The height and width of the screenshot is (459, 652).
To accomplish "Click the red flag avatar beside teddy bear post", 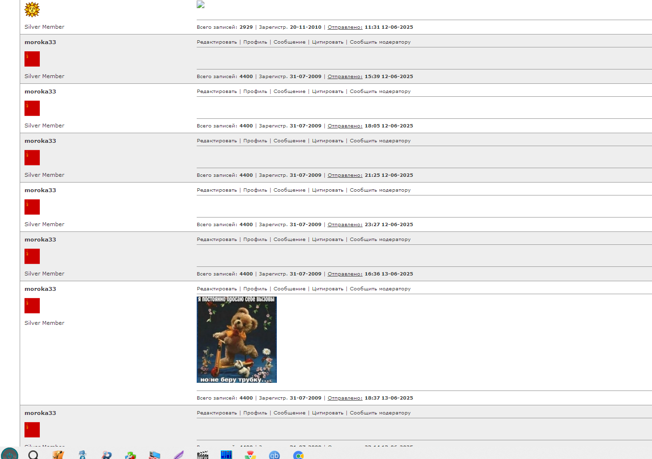I will (x=32, y=306).
